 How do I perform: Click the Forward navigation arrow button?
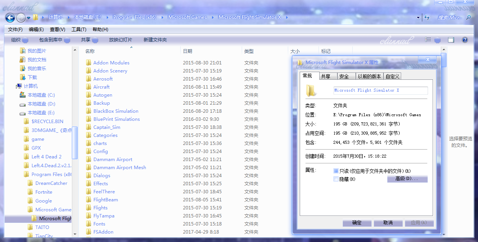tap(21, 18)
